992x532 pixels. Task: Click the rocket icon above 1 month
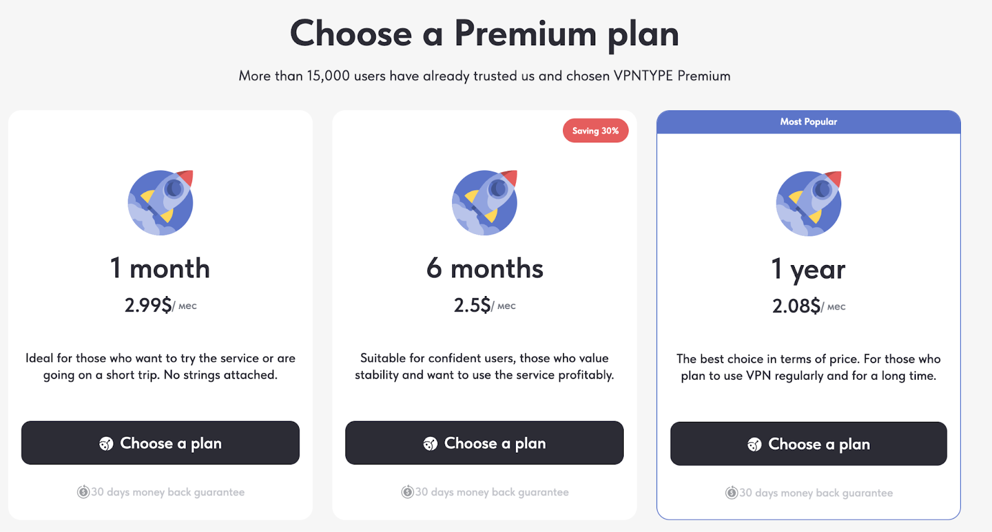pos(161,203)
